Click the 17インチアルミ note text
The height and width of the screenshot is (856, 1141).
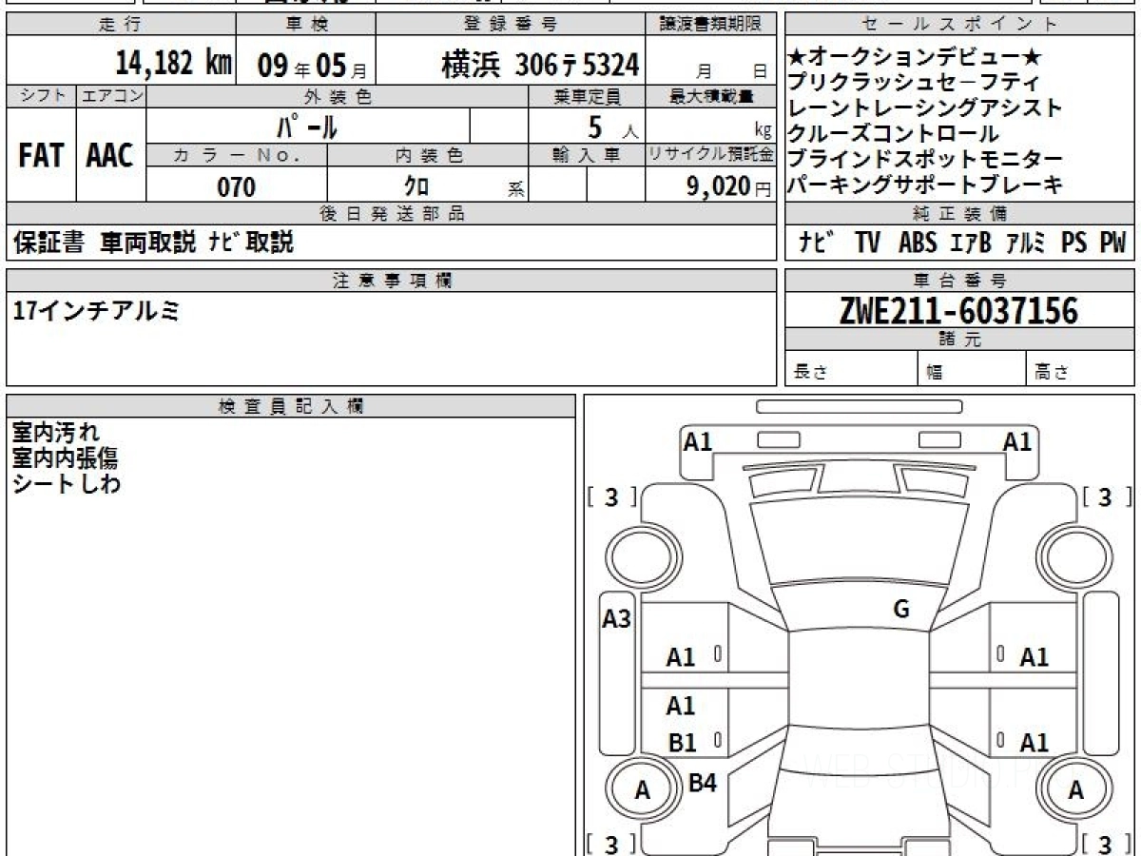pos(95,310)
